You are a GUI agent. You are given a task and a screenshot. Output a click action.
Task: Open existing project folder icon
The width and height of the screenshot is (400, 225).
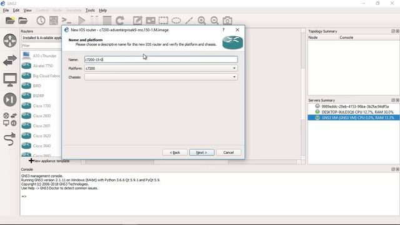[23, 21]
